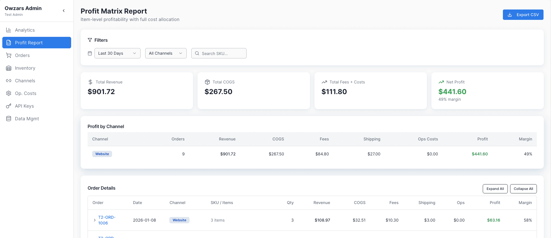Screen dimensions: 551x238
Task: Click the Profit column header in channel table
Action: coord(482,139)
